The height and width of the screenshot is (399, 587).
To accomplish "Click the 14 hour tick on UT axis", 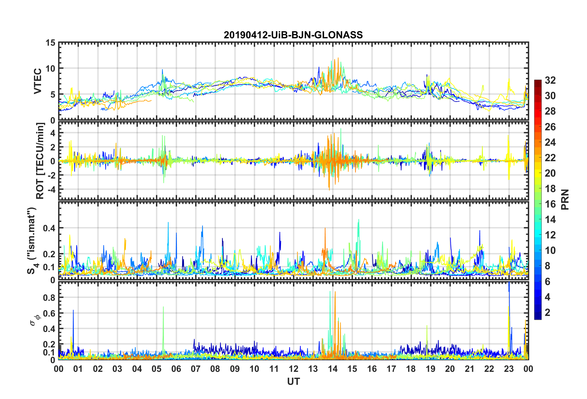I will [333, 369].
